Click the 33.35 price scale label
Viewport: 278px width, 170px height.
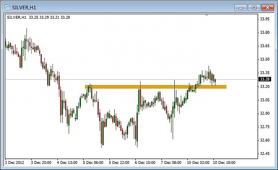265,73
